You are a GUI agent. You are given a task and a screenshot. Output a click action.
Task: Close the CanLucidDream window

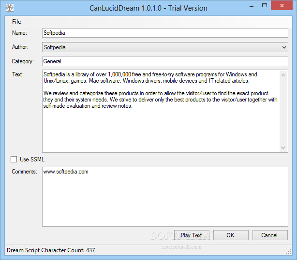click(282, 5)
